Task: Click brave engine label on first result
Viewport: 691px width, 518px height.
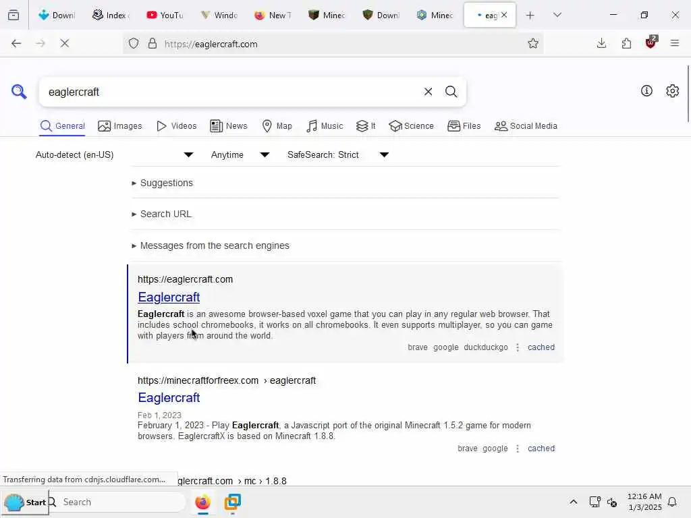Action: pos(417,347)
